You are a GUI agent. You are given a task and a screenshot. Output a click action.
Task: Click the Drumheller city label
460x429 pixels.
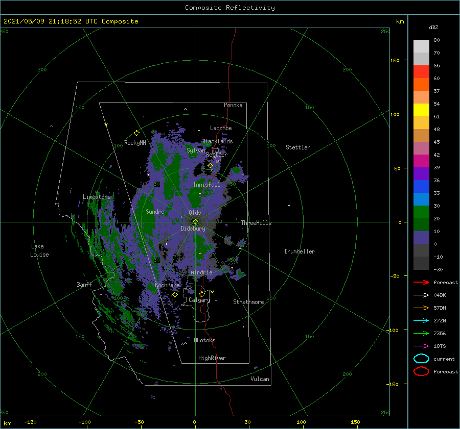300,251
